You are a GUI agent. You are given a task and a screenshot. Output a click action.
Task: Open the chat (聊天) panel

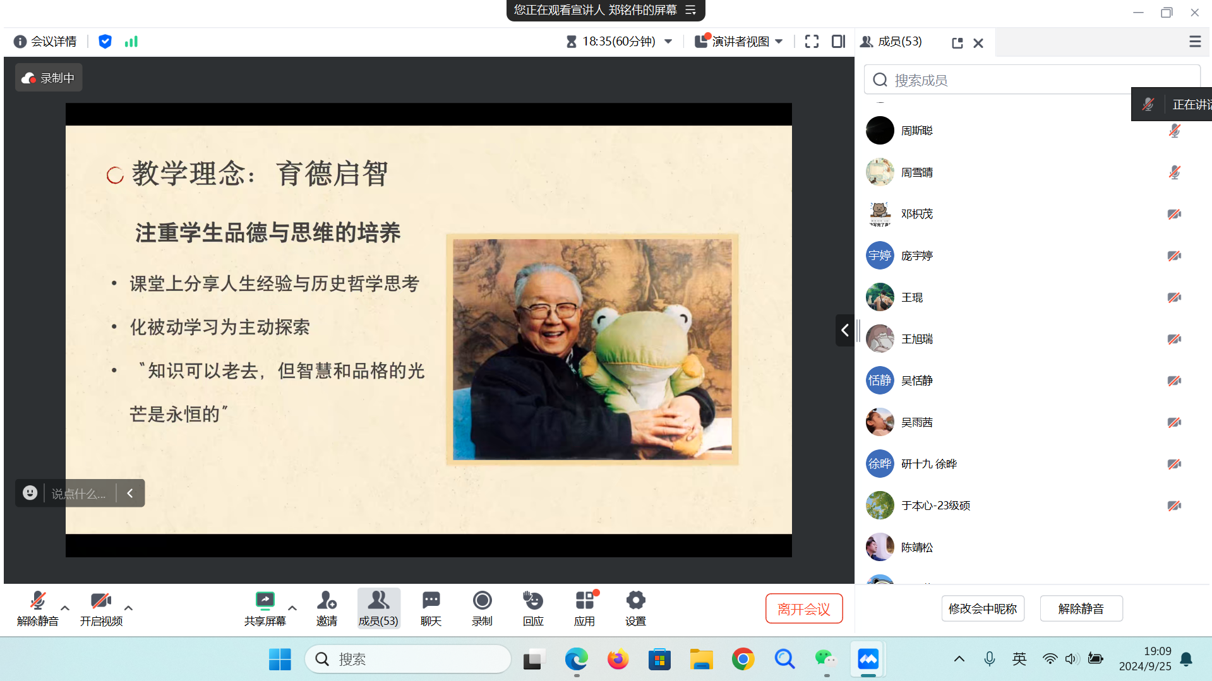tap(431, 608)
